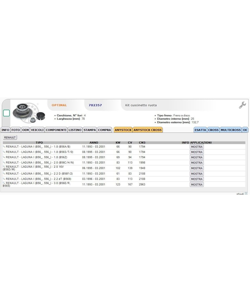Click the CM3 column header
Screen dimensions: 250x292
[x=142, y=143]
